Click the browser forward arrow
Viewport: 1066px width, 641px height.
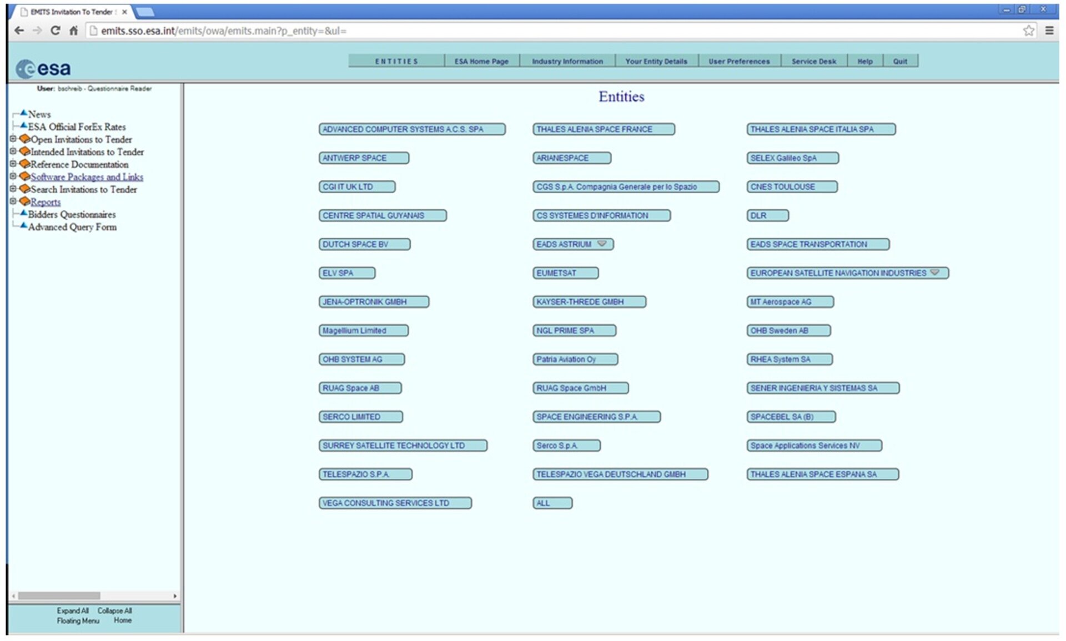click(x=38, y=31)
